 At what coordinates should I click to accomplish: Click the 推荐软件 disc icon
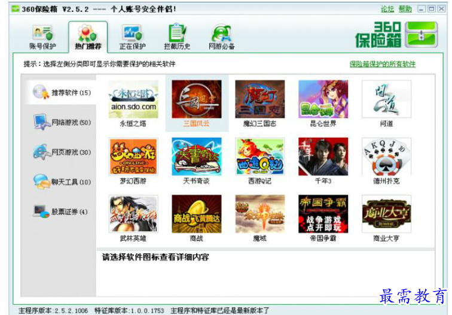tap(41, 92)
